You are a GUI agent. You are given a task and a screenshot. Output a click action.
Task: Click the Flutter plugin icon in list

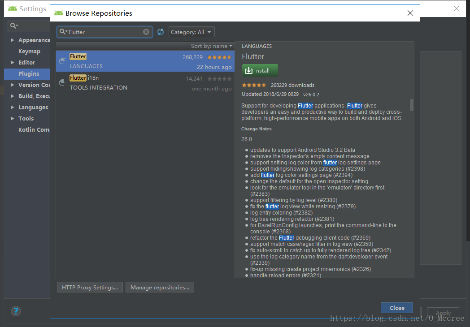click(62, 61)
